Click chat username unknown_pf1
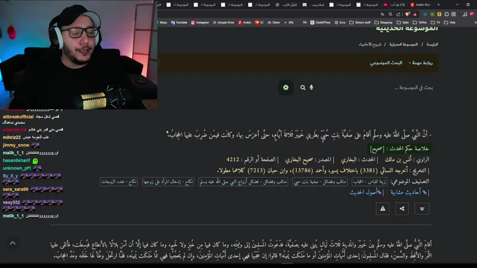This screenshot has width=477, height=268. coord(17,168)
